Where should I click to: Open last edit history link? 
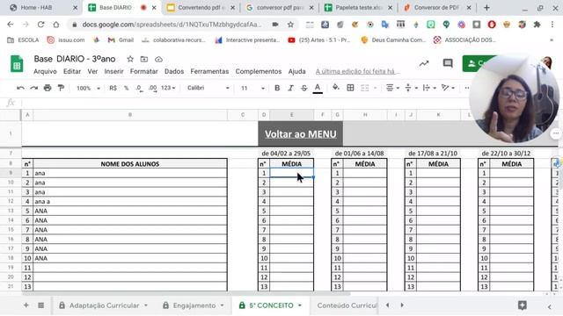[358, 71]
